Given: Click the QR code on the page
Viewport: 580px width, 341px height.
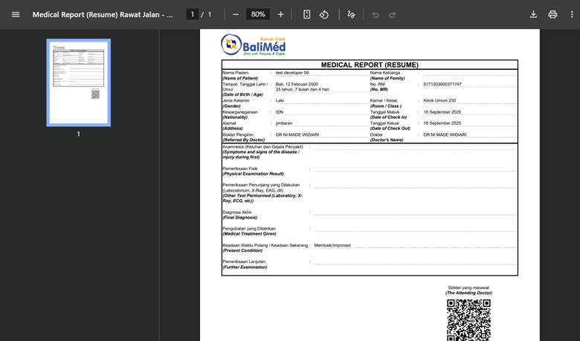Looking at the screenshot, I should [x=468, y=319].
